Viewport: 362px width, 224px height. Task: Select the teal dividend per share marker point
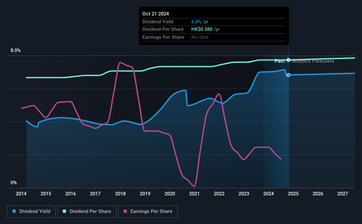pos(288,60)
